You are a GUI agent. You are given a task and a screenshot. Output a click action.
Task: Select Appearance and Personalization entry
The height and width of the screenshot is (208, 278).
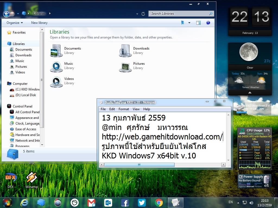[27, 118]
